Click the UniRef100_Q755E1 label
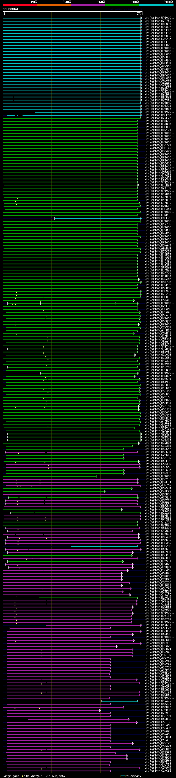 click(x=158, y=561)
